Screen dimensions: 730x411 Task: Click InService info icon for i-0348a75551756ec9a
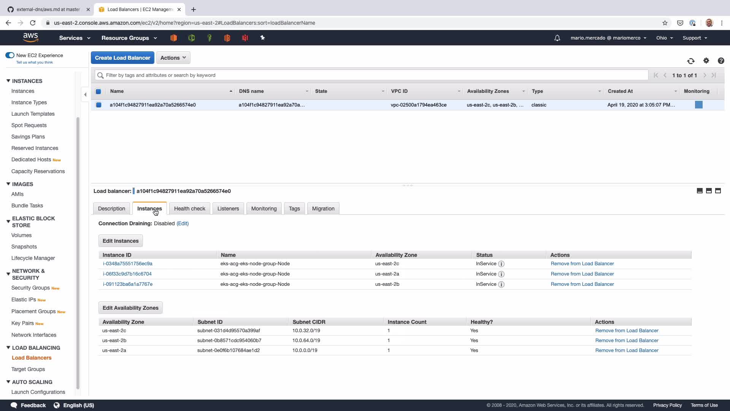(x=501, y=264)
